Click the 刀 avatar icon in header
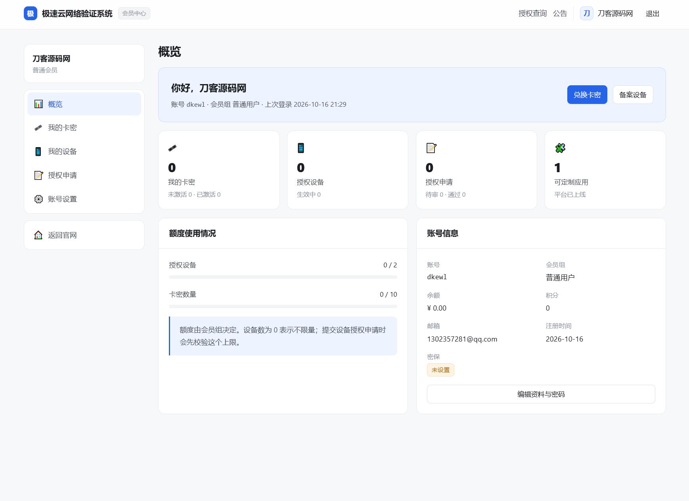 click(587, 13)
